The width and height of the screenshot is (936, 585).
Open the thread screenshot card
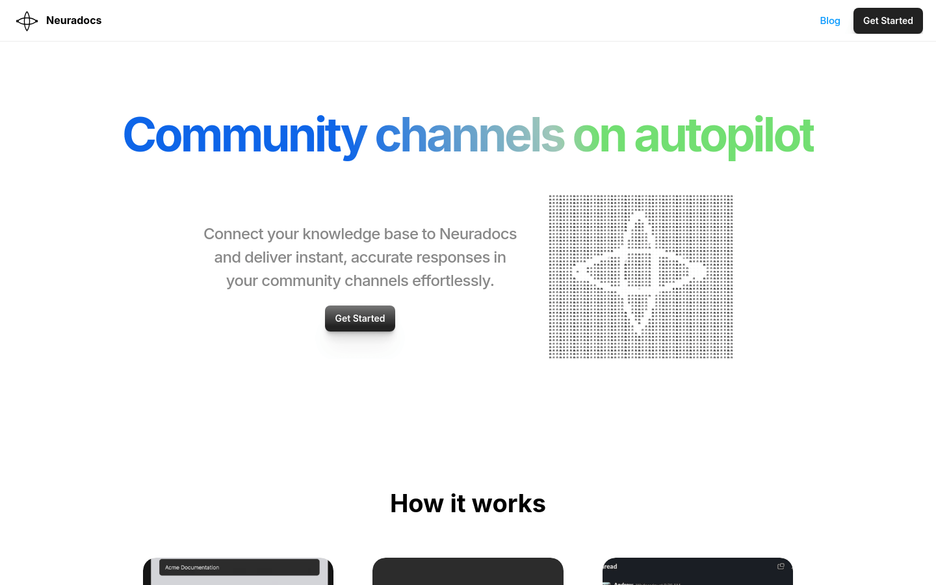[697, 571]
